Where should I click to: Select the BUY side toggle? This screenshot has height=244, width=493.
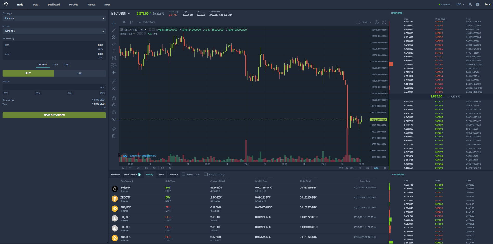click(28, 74)
